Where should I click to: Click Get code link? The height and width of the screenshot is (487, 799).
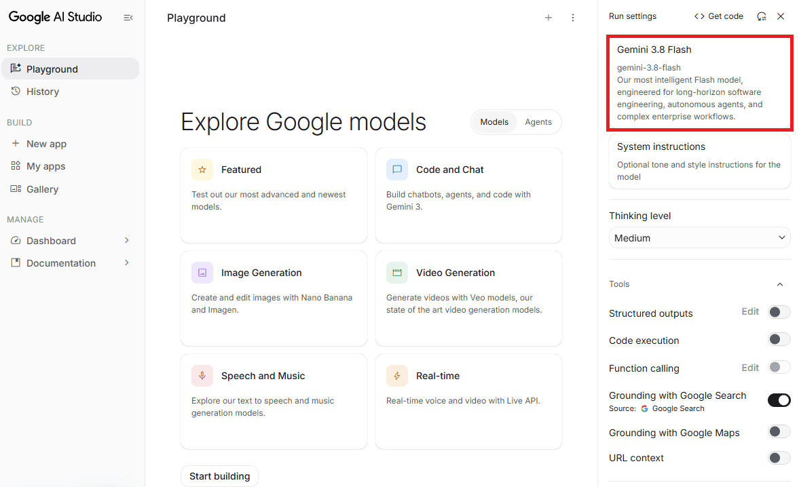click(718, 16)
